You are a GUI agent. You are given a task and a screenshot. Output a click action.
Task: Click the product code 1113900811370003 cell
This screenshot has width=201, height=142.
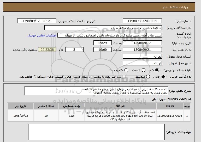pyautogui.click(x=170, y=116)
